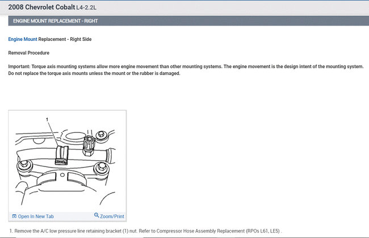Click the 'Replacement - Right Side' text

click(x=65, y=39)
